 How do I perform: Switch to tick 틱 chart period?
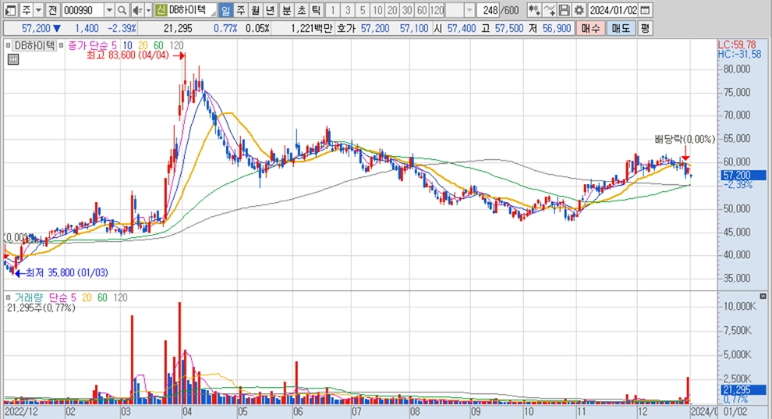pos(316,10)
